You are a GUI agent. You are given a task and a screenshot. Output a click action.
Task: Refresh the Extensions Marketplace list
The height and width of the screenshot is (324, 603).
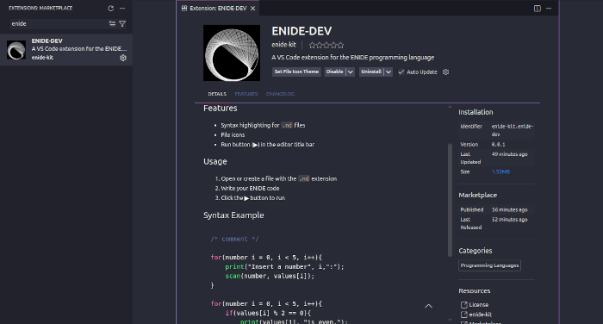coord(111,8)
